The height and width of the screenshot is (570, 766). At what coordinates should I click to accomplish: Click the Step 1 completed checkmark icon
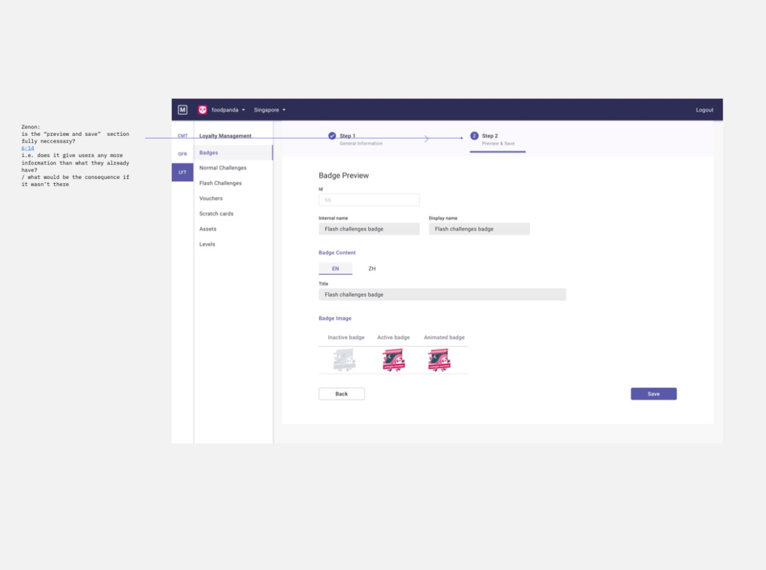point(332,136)
